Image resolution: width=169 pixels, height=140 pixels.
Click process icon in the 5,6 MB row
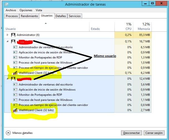click(15, 84)
